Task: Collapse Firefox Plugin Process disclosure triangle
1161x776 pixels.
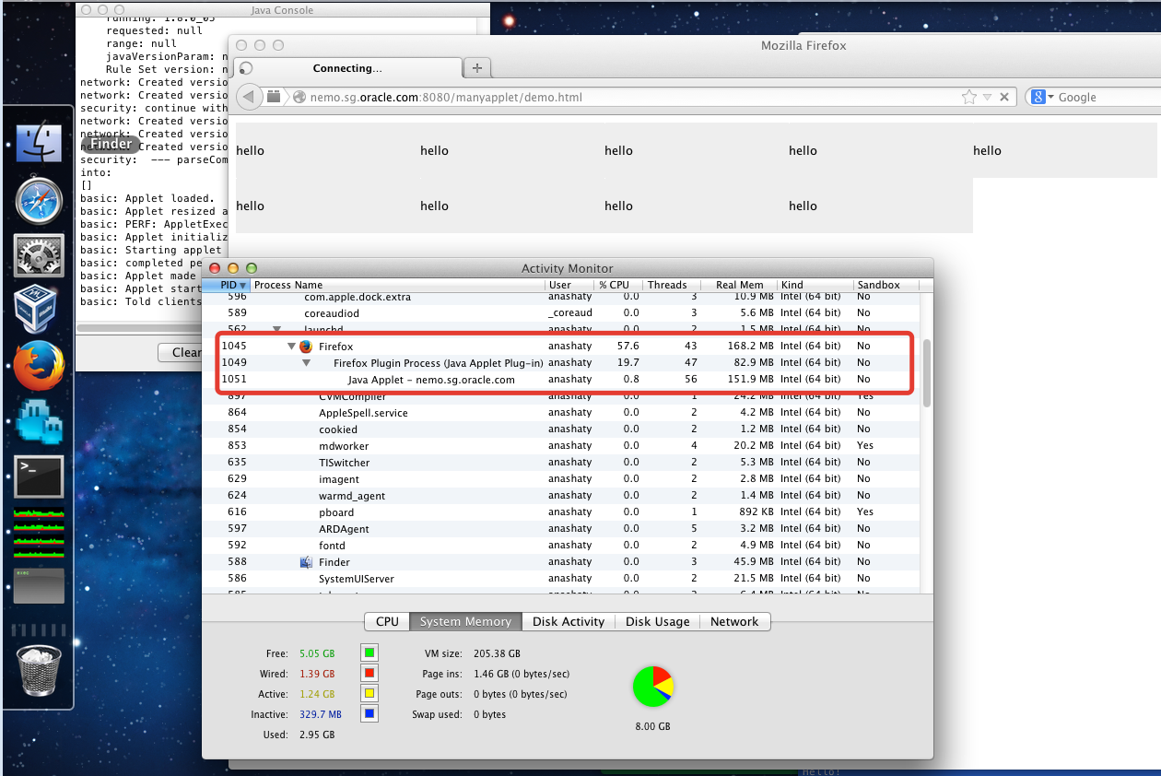Action: (x=307, y=363)
